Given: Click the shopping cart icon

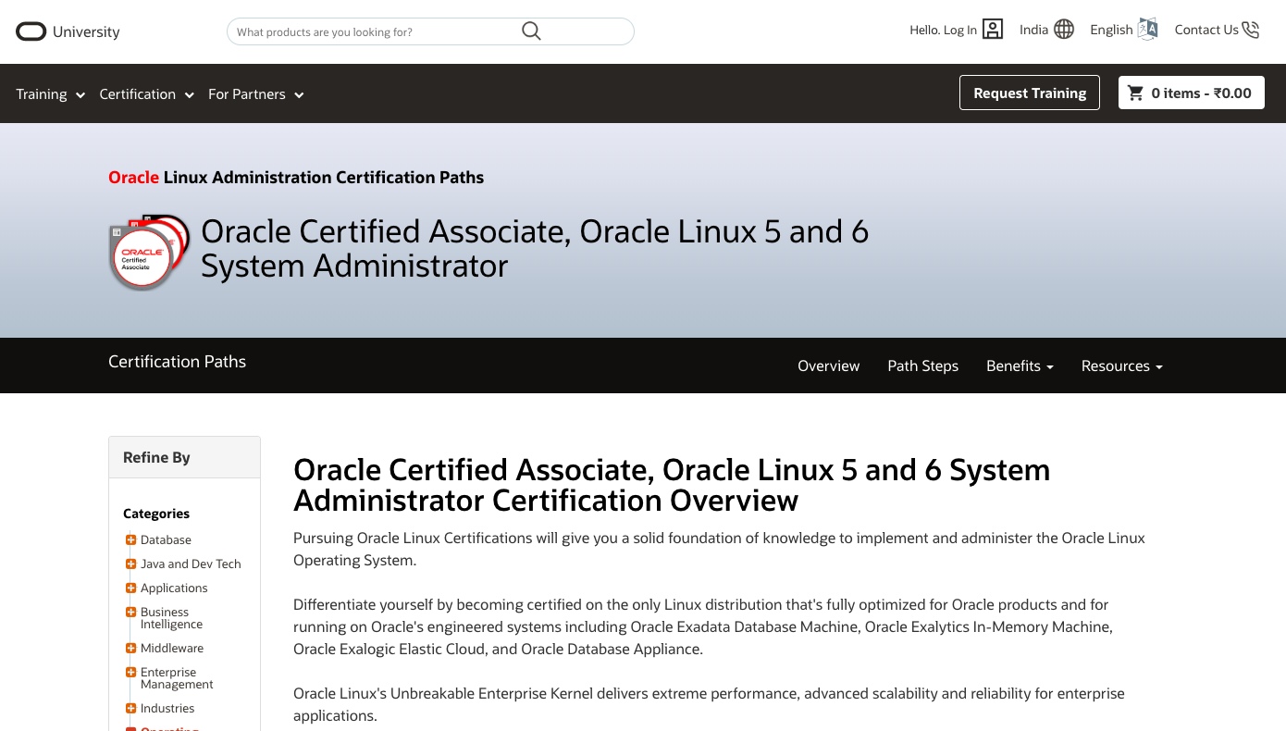Looking at the screenshot, I should [x=1135, y=93].
